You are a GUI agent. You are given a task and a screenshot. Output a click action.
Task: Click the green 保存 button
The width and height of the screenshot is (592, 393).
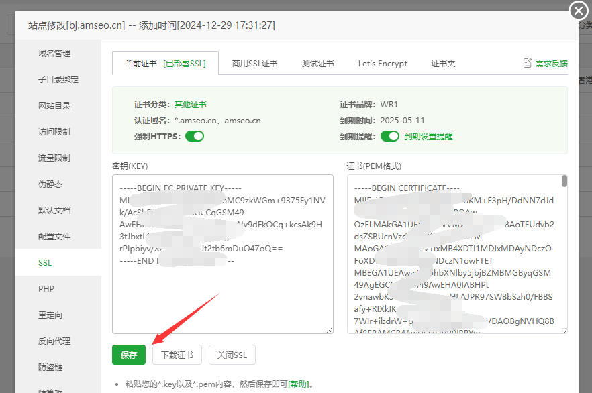[x=129, y=355]
